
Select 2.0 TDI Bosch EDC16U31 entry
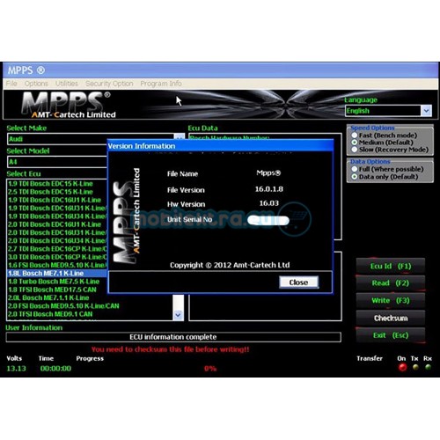point(57,232)
